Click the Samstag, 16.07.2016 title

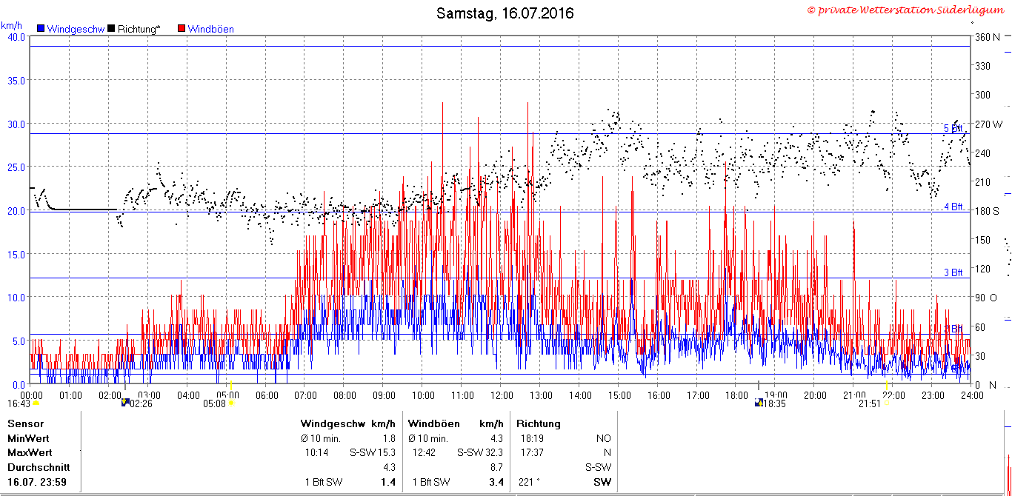click(505, 13)
